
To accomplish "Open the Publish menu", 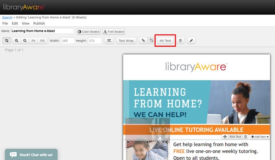I will pyautogui.click(x=39, y=23).
